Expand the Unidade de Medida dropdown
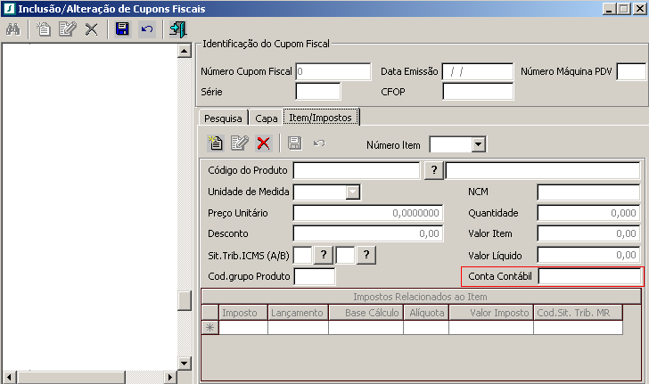The image size is (649, 384). [x=353, y=192]
